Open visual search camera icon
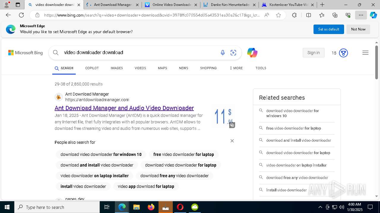The width and height of the screenshot is (380, 213). (x=233, y=53)
